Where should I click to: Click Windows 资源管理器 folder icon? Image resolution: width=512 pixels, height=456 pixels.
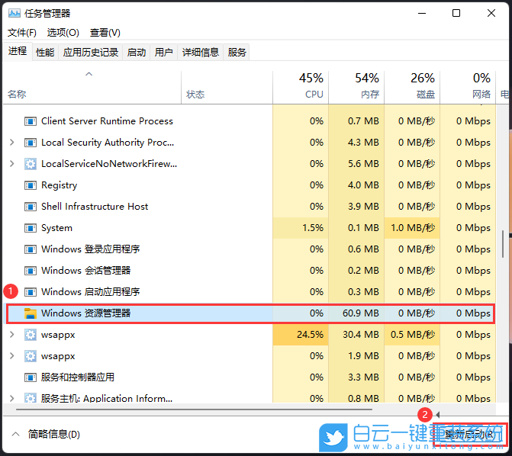(x=31, y=313)
